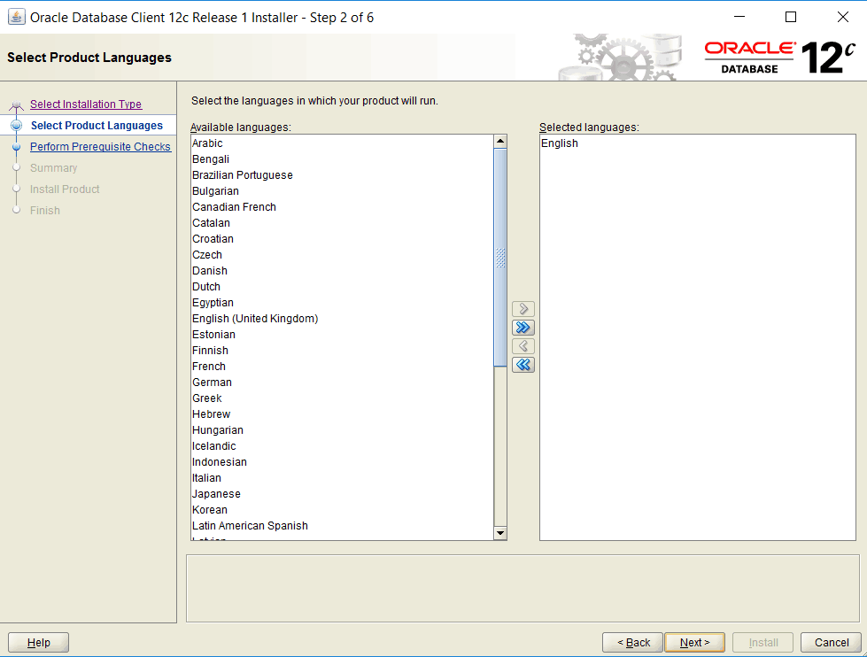
Task: Remove all languages with double left arrow
Action: click(x=523, y=365)
